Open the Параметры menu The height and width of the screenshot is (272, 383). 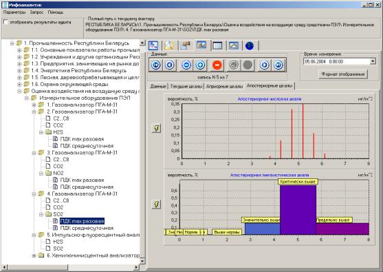point(14,12)
